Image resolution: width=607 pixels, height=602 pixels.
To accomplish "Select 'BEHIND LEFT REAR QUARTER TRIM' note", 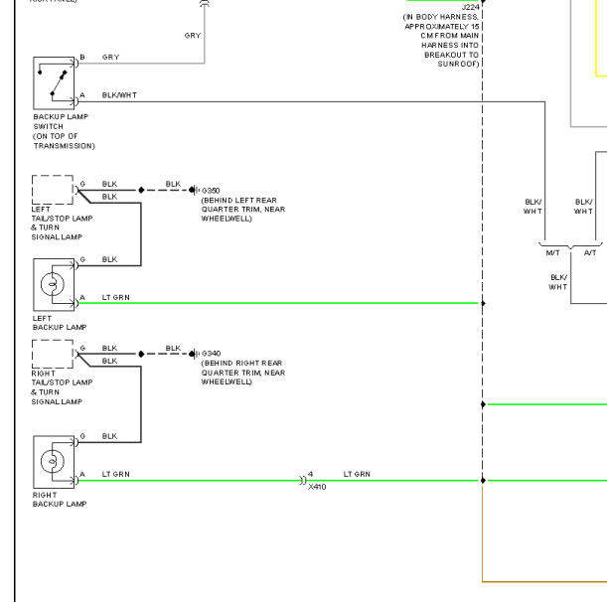I will click(243, 210).
